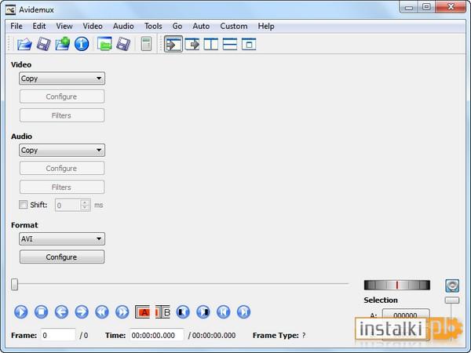The image size is (471, 353).
Task: Click the Save project floppy icon
Action: click(123, 44)
